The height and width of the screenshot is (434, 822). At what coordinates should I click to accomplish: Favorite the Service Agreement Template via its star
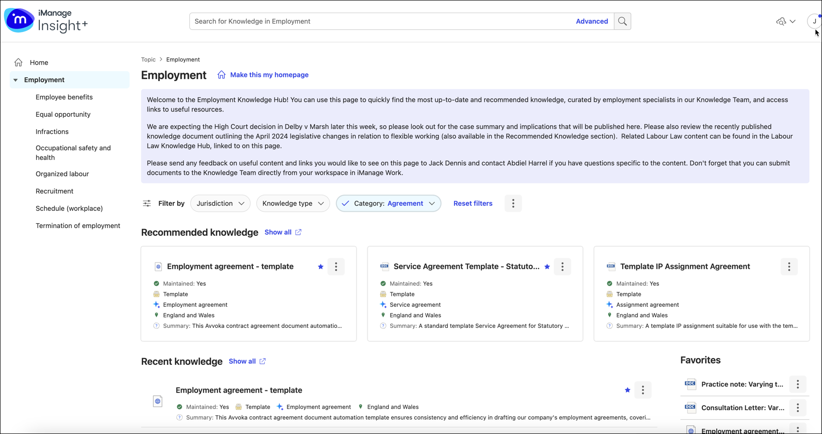547,266
